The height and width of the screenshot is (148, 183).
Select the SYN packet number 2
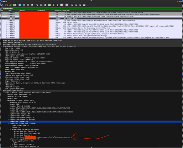[x=91, y=13]
